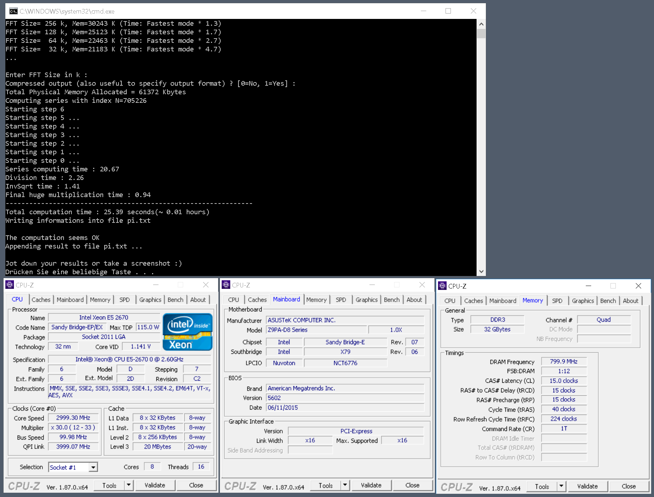Click Tools button in middle CPU-Z
654x497 pixels.
[326, 485]
